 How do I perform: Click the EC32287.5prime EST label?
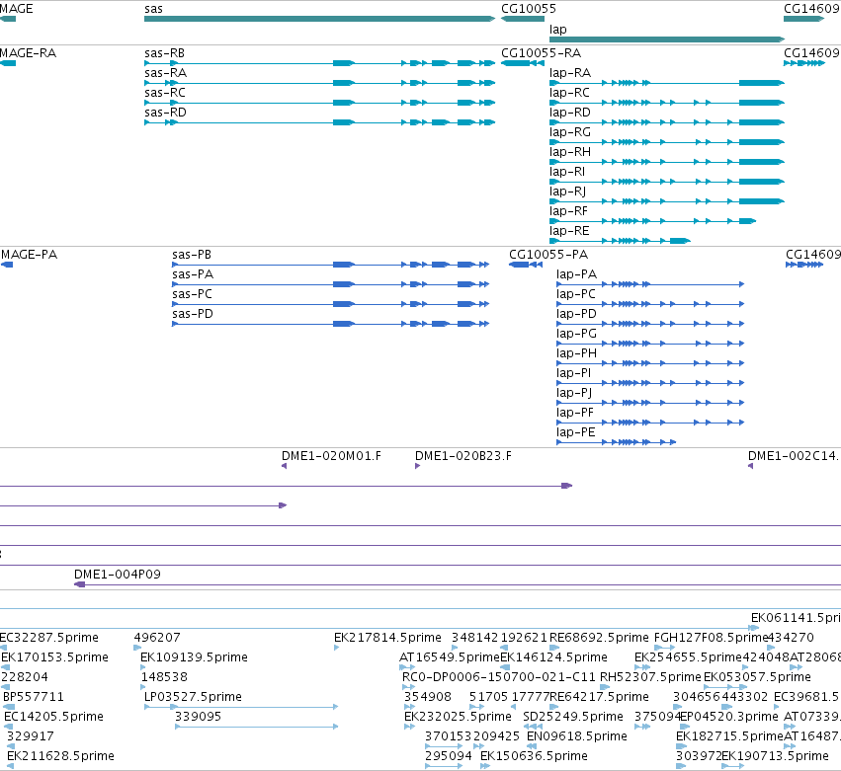tap(49, 638)
